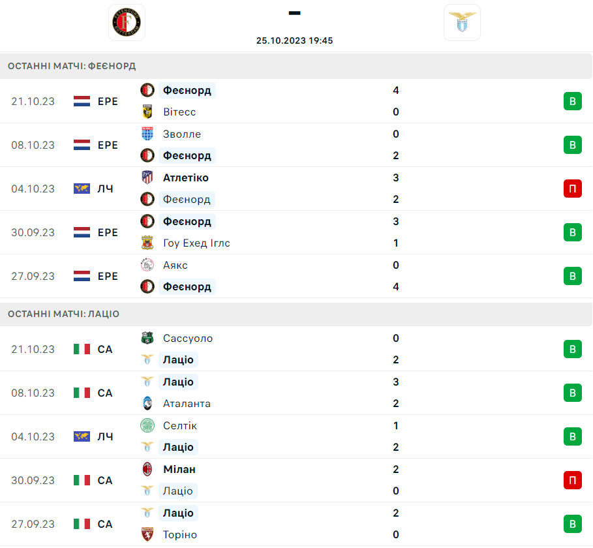Click the large Lazio eagle logo in the header
Viewport: 593px width, 548px height.
[462, 22]
